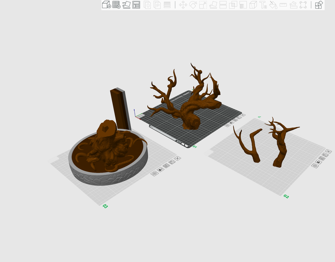This screenshot has width=335, height=262.
Task: Activate the Cut tool
Action: (x=223, y=5)
